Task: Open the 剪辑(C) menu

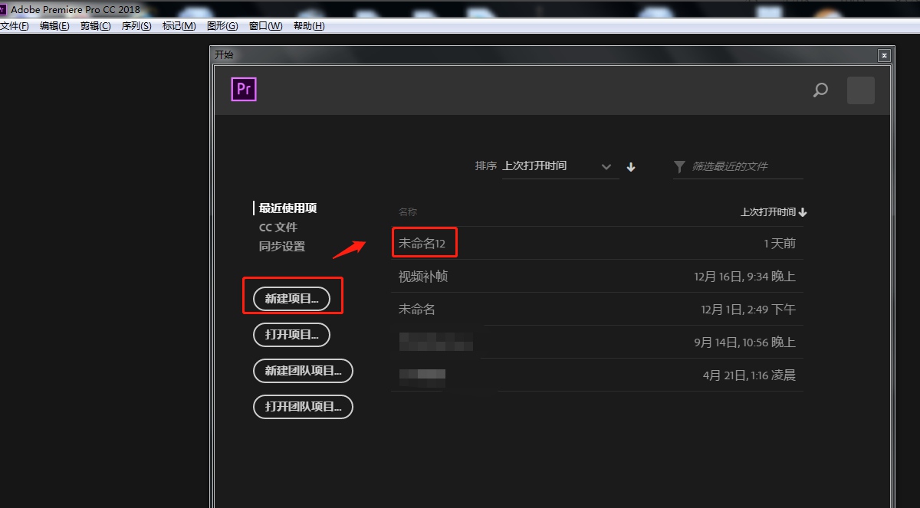Action: (95, 26)
